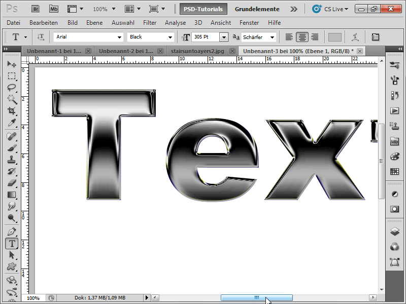Image resolution: width=406 pixels, height=304 pixels.
Task: Open the Paths panel icon in right dock
Action: point(394,262)
